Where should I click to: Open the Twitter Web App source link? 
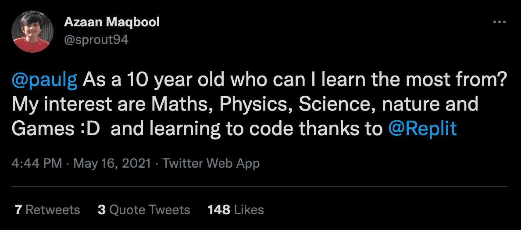[x=211, y=164]
